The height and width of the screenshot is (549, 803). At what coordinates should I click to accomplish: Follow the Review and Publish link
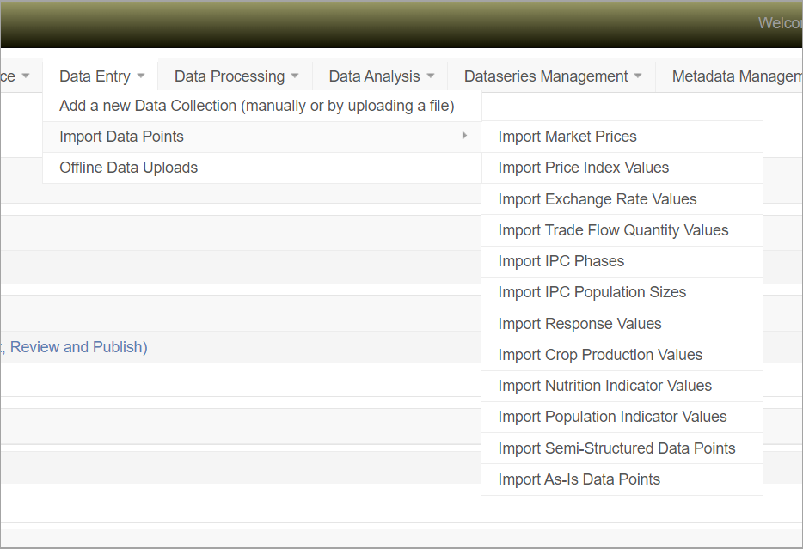point(77,347)
